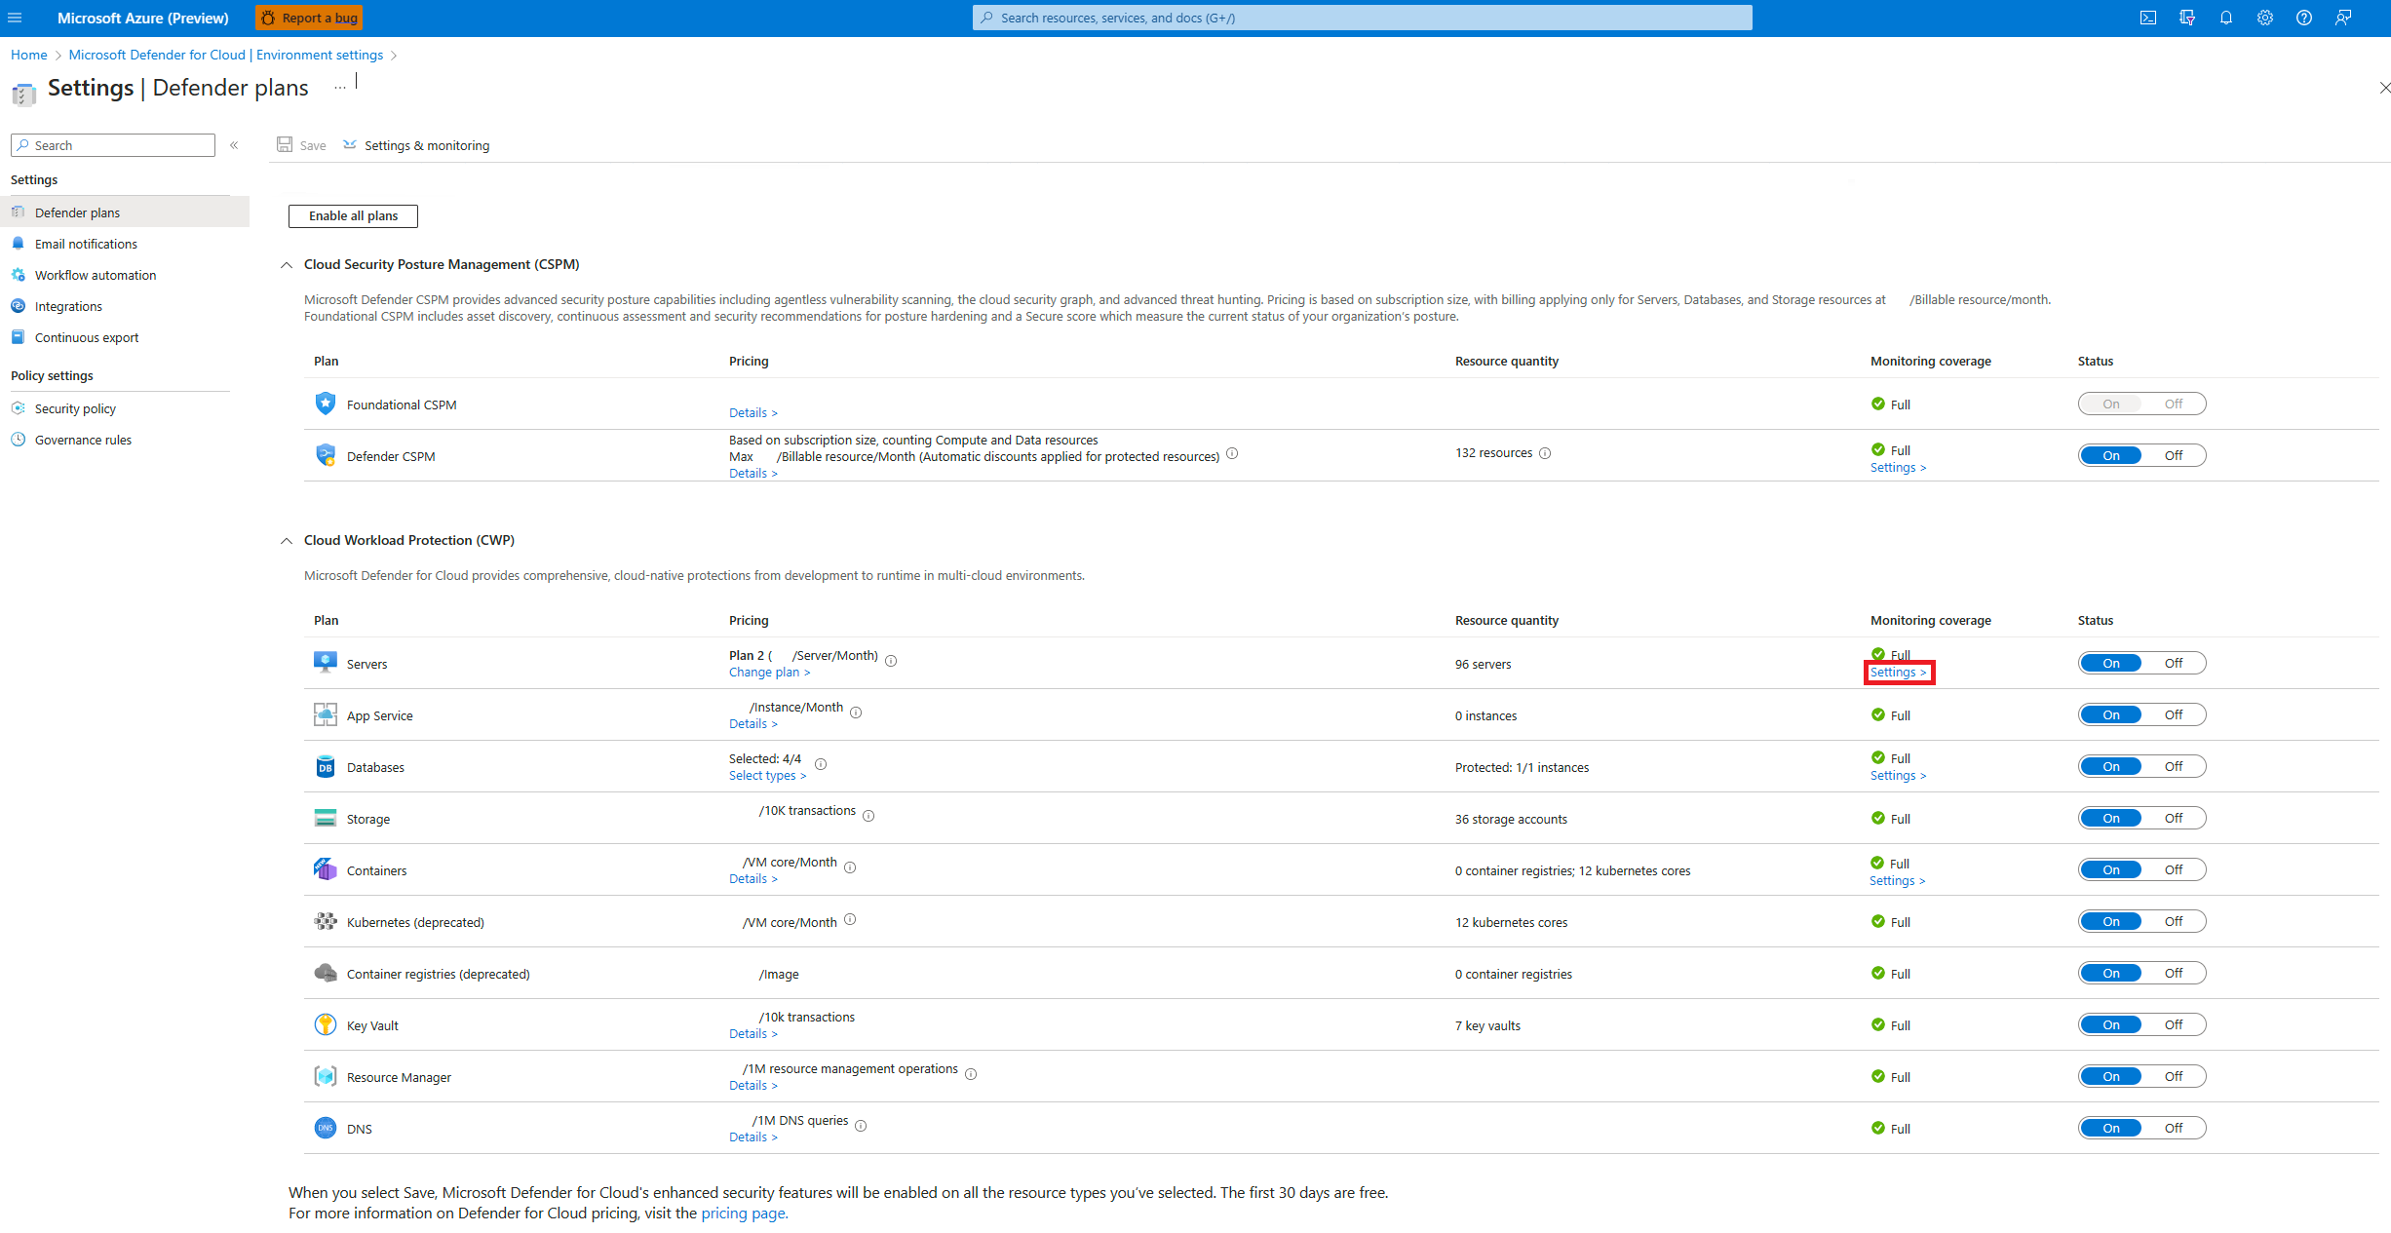Click the Governance rules sidebar icon
The image size is (2391, 1233).
(19, 441)
